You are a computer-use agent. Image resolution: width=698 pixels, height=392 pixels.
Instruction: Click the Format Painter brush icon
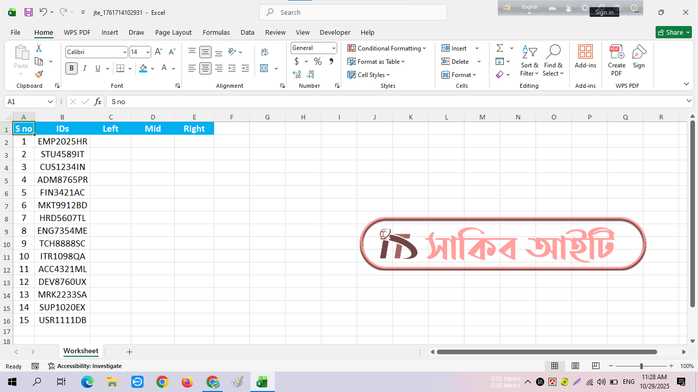pyautogui.click(x=39, y=75)
